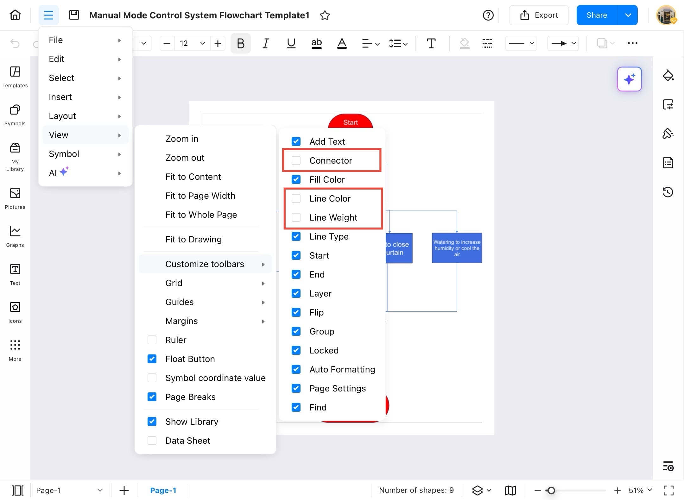Star the Manual Mode Control System document
The height and width of the screenshot is (500, 684).
tap(325, 15)
